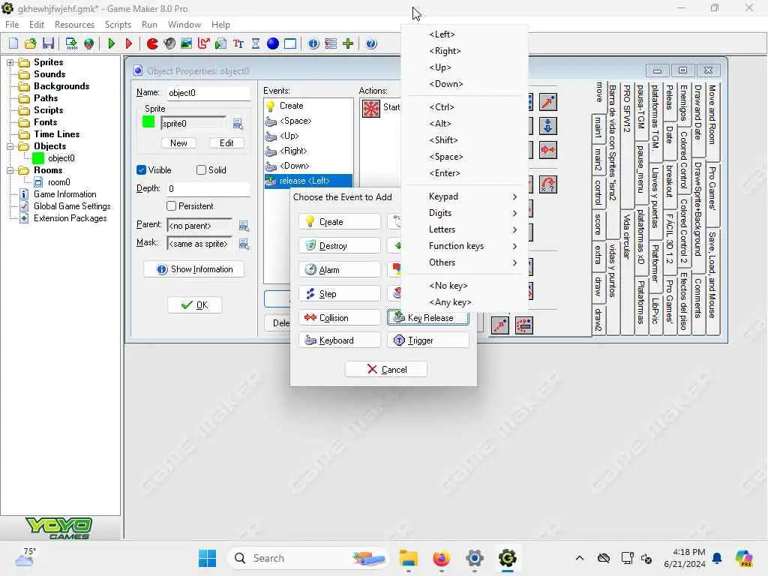Click the green sprite0 preview thumbnail
Screen dimensions: 768x576
click(x=148, y=122)
